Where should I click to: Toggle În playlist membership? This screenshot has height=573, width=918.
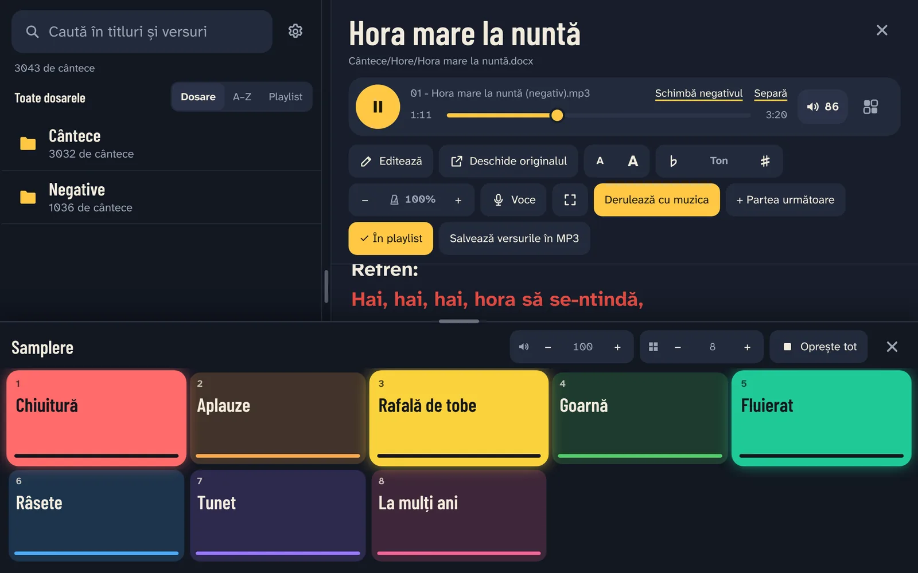391,238
